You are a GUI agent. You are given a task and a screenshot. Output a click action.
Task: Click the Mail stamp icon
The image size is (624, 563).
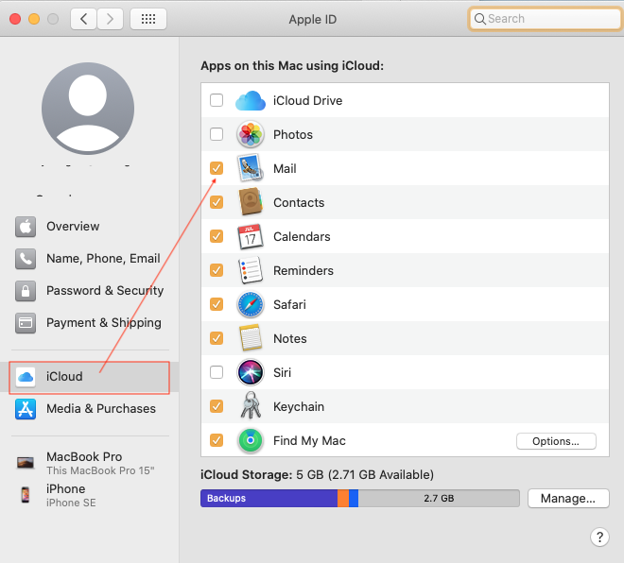point(251,168)
